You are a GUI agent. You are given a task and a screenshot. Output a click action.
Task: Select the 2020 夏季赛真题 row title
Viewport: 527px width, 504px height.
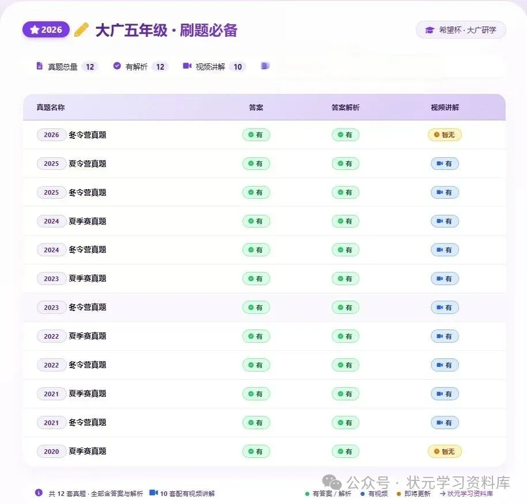[x=88, y=451]
